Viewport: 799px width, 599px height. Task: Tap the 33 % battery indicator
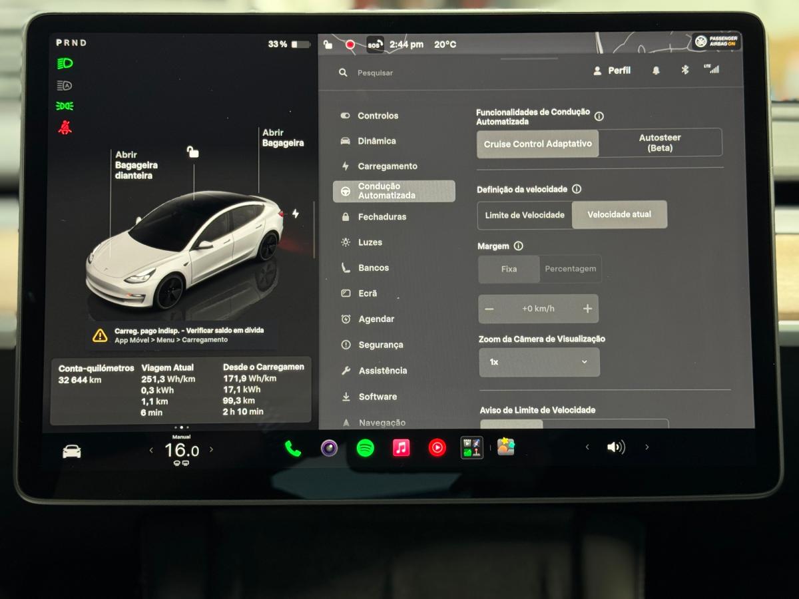pos(289,45)
